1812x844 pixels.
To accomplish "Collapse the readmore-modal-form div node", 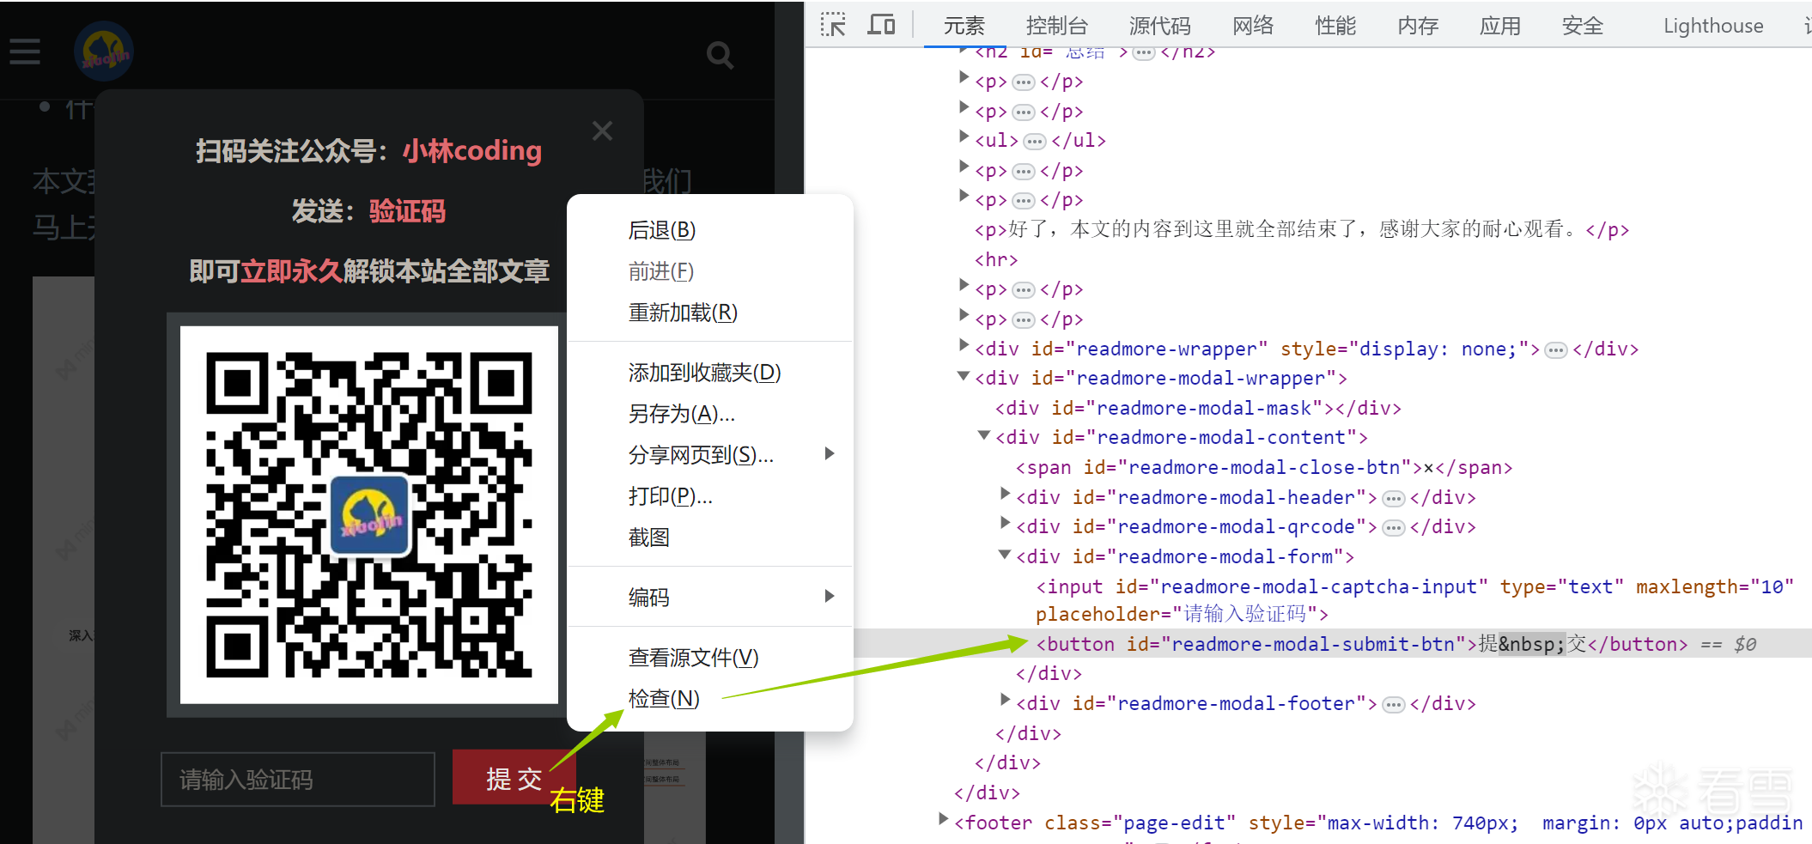I will (x=1005, y=555).
